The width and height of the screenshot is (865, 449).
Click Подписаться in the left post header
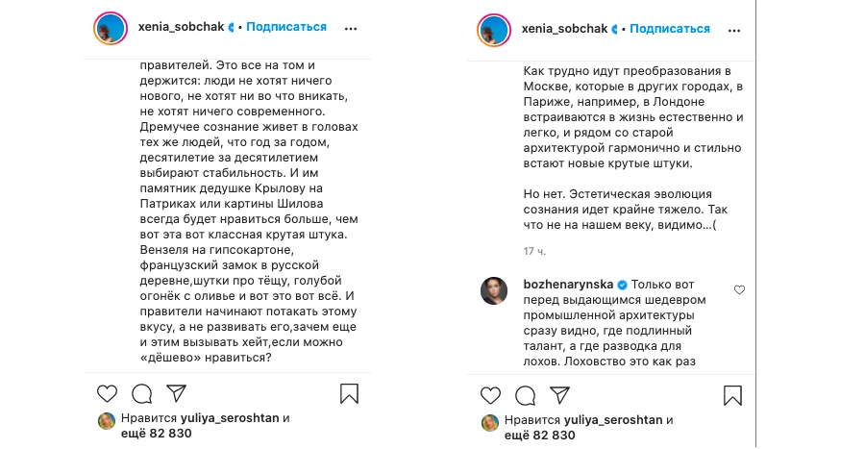point(286,28)
